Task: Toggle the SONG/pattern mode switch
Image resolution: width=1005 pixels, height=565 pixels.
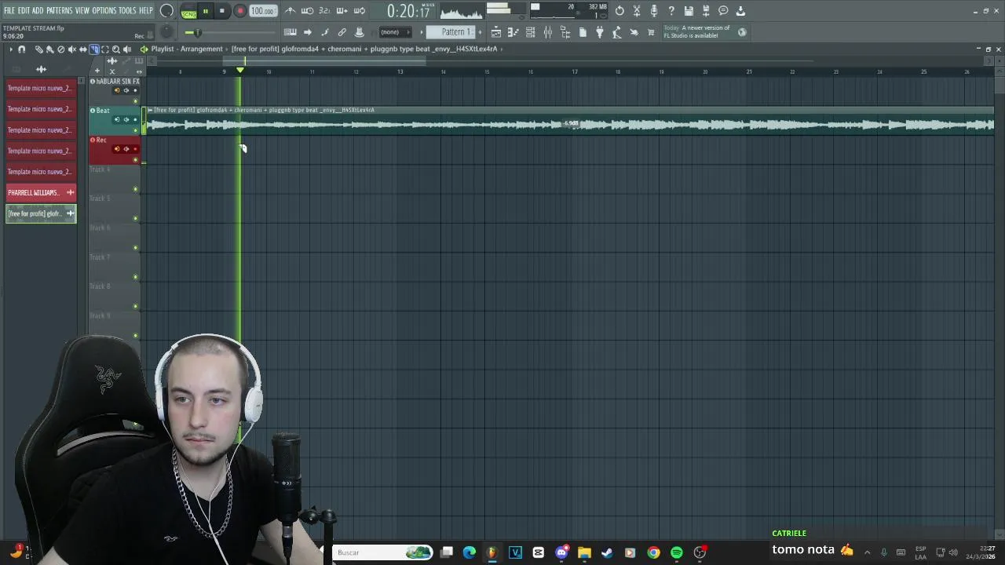Action: [x=188, y=11]
